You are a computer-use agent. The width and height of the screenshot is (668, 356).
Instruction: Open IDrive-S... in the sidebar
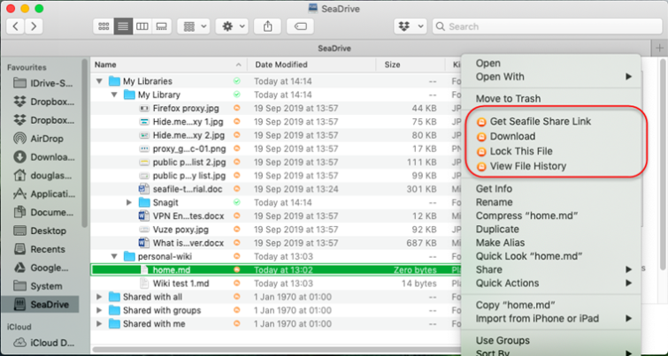[43, 83]
